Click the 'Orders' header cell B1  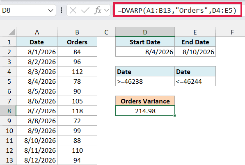77,42
